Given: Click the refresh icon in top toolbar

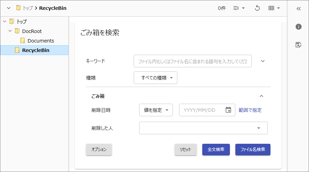Looking at the screenshot, I should (x=257, y=8).
